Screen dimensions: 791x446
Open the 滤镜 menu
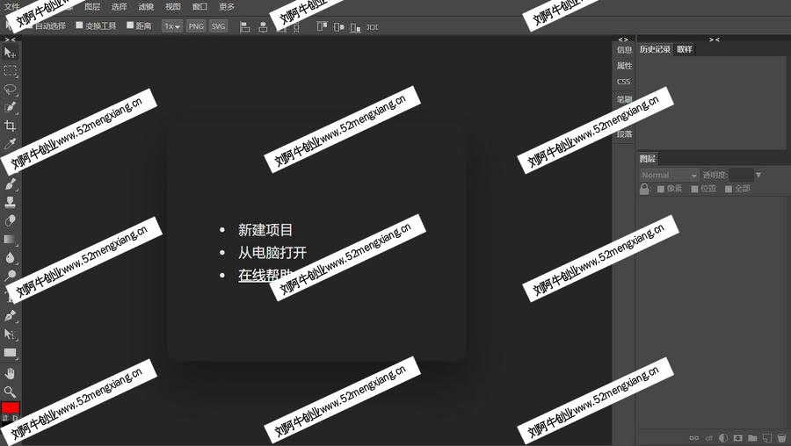[x=146, y=6]
